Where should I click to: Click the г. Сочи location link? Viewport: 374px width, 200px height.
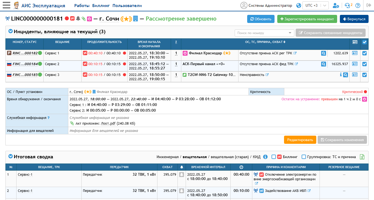point(109,19)
